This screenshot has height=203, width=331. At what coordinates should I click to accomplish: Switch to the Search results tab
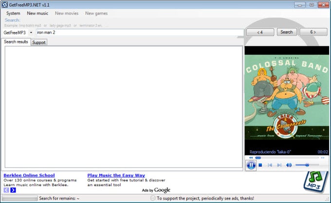pyautogui.click(x=16, y=42)
